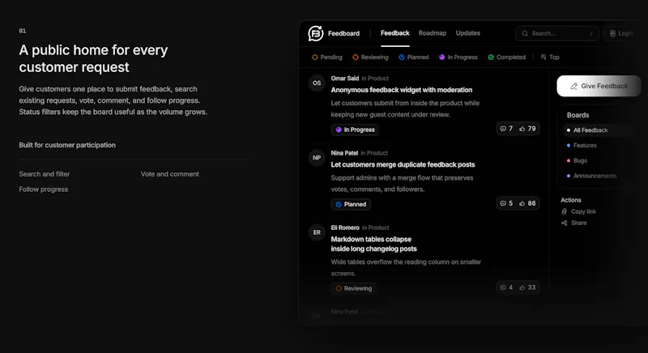Switch to the Feedback tab
The width and height of the screenshot is (648, 353).
394,33
